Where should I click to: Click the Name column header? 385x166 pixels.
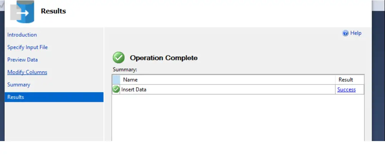pos(228,80)
